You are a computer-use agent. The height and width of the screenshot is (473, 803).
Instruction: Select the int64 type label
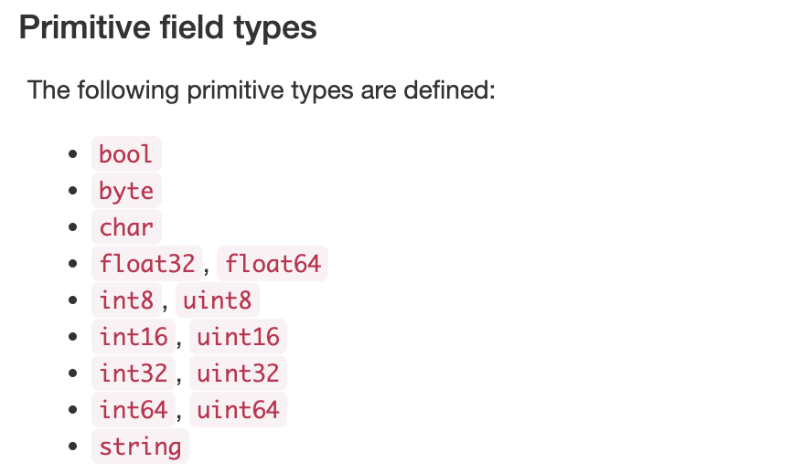(134, 410)
